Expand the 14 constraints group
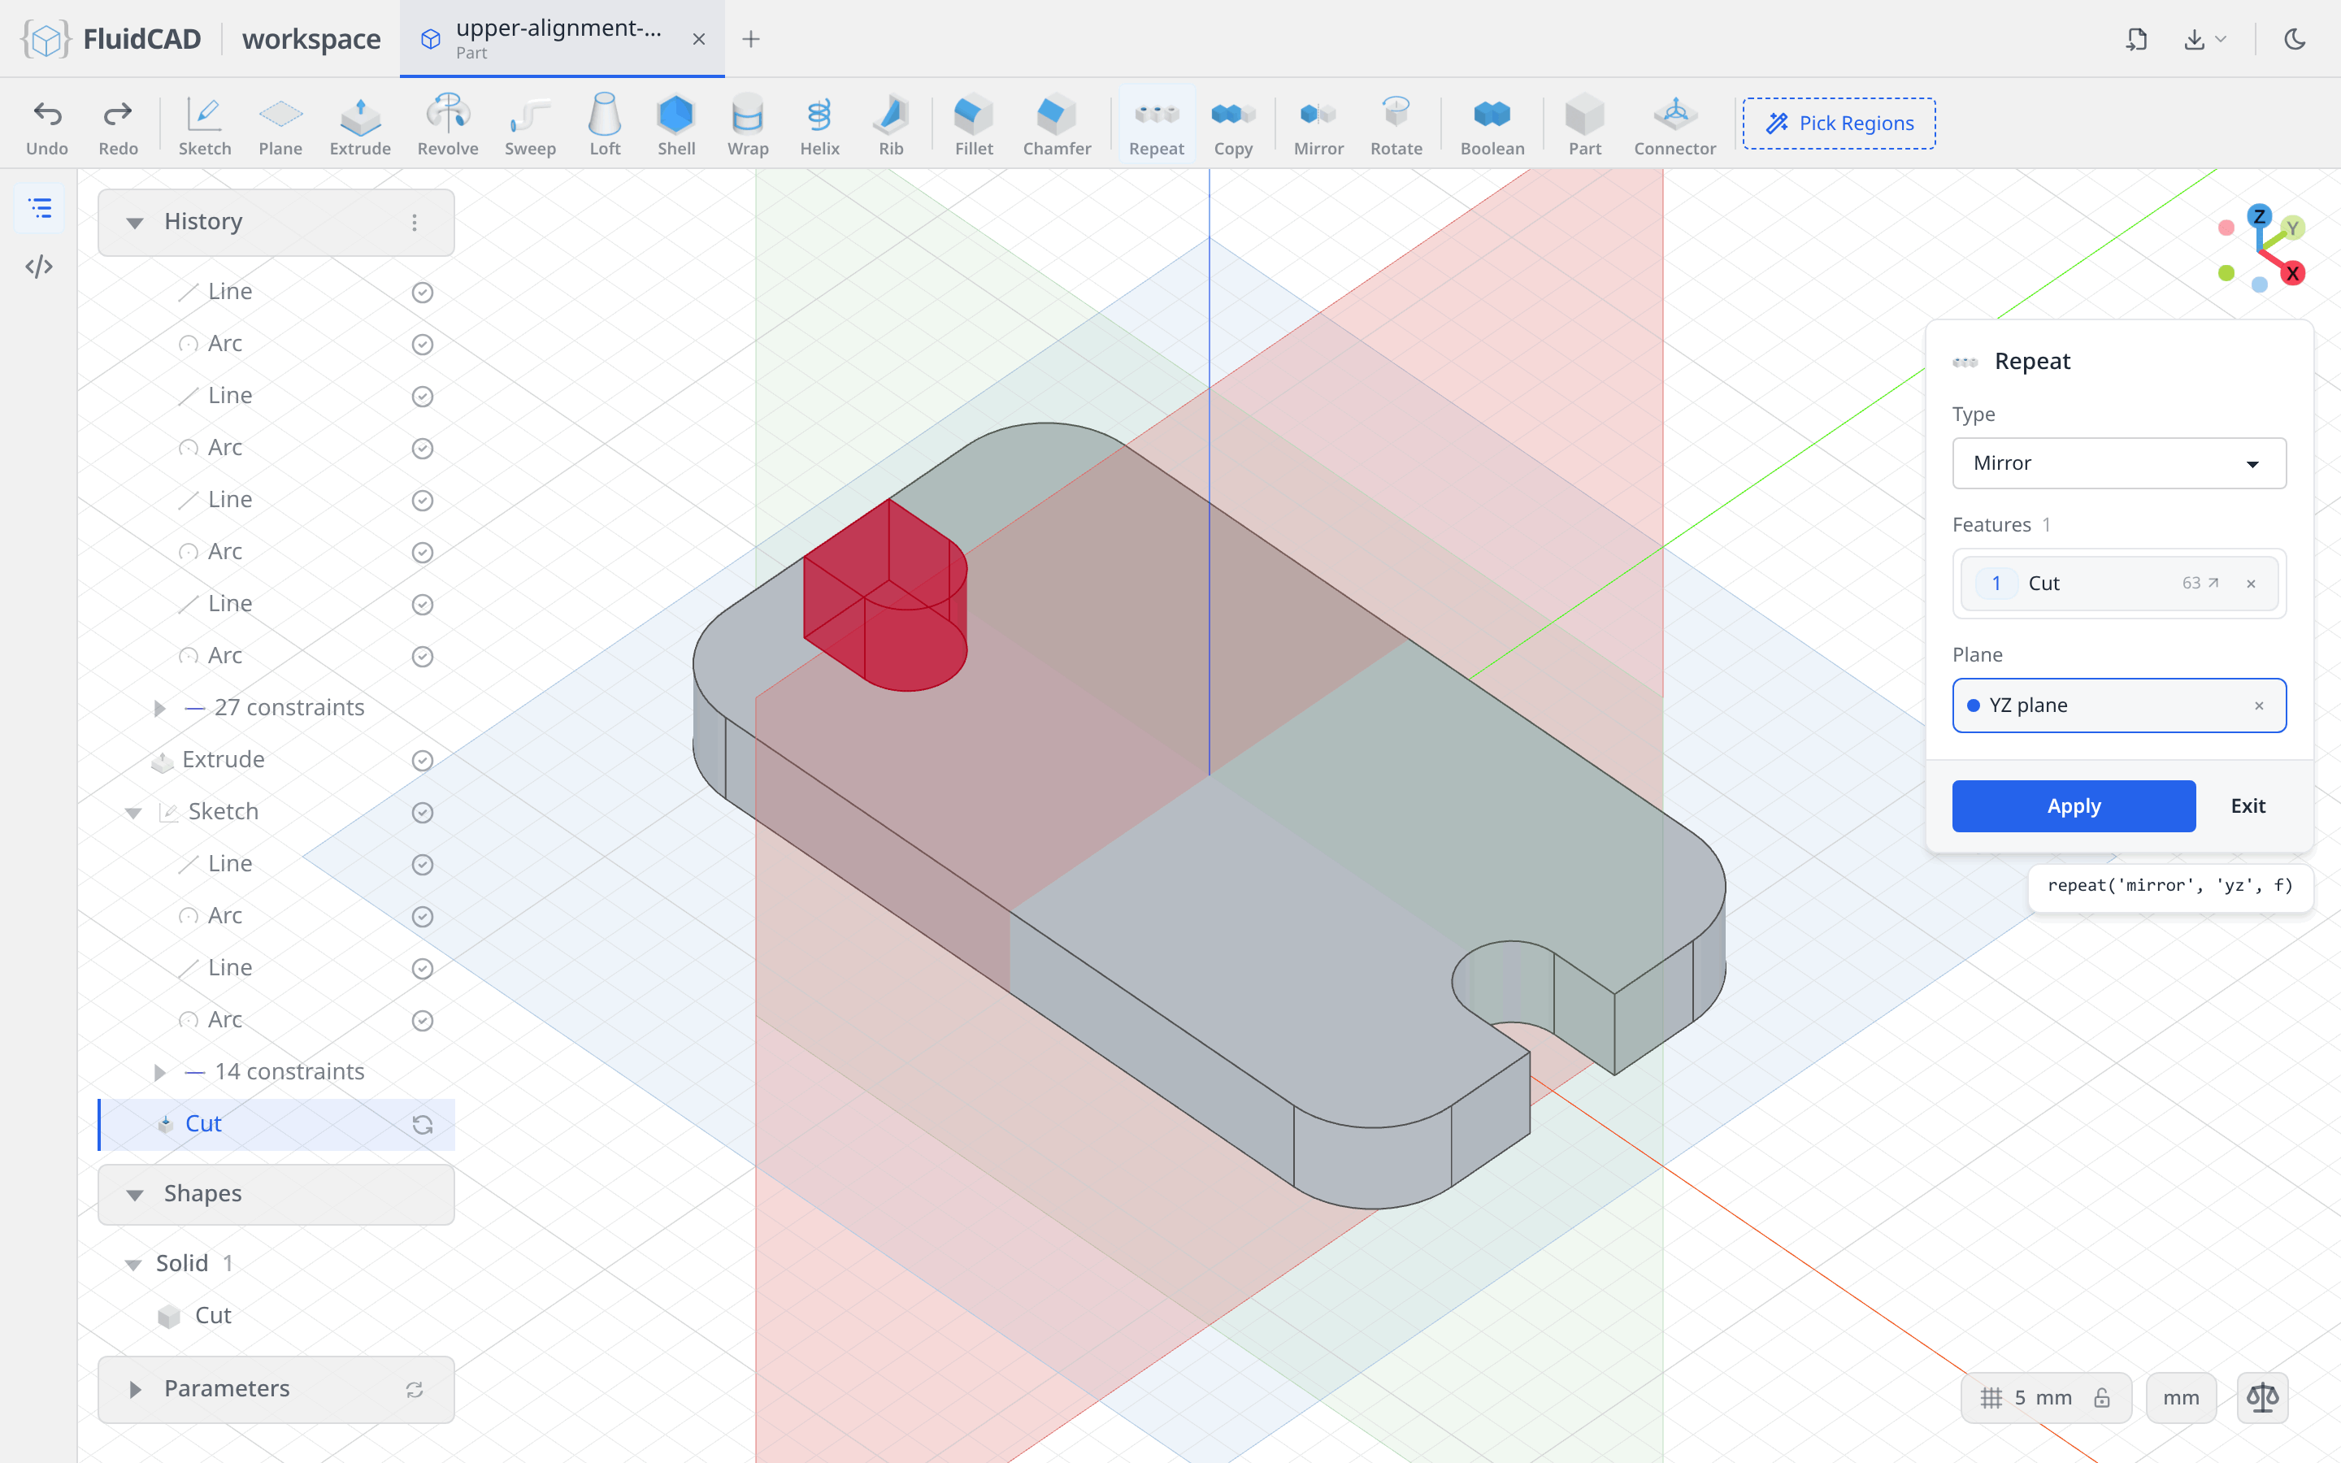The height and width of the screenshot is (1463, 2341). point(159,1072)
